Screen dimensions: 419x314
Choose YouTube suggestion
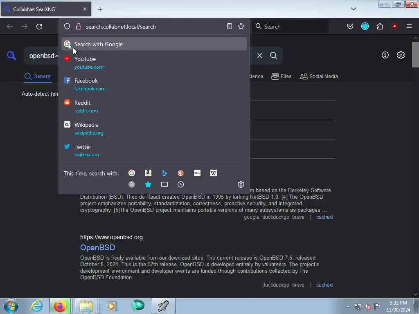click(154, 63)
